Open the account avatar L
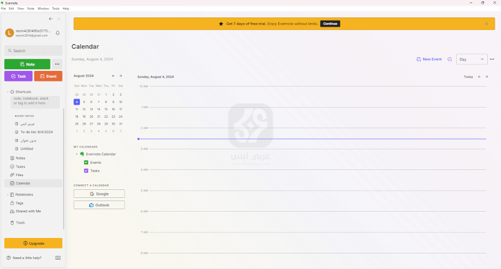Image resolution: width=501 pixels, height=269 pixels. [9, 33]
